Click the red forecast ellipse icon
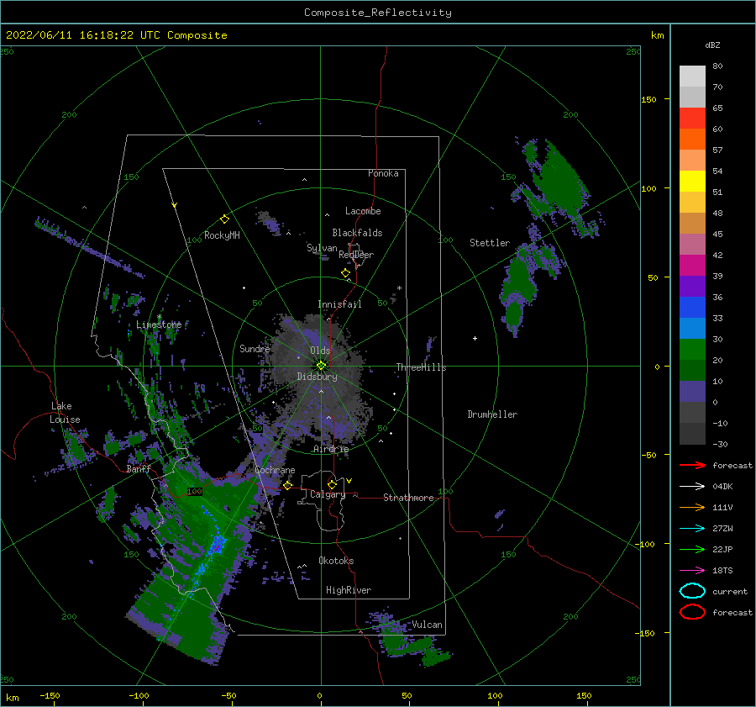 (692, 612)
